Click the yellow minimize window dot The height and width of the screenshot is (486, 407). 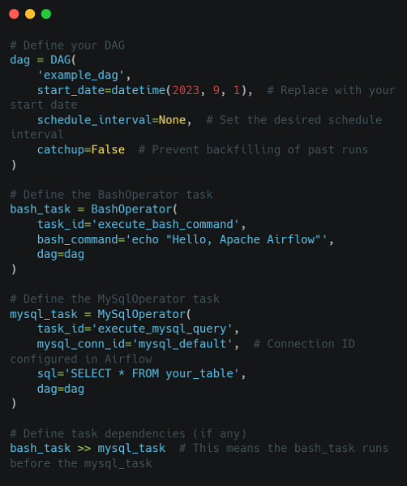(x=30, y=14)
